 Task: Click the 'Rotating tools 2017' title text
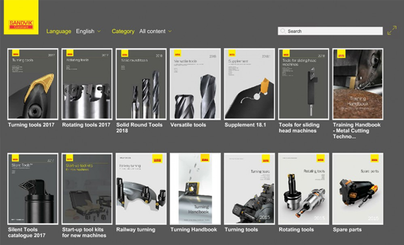86,125
